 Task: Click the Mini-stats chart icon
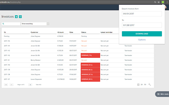[158, 94]
